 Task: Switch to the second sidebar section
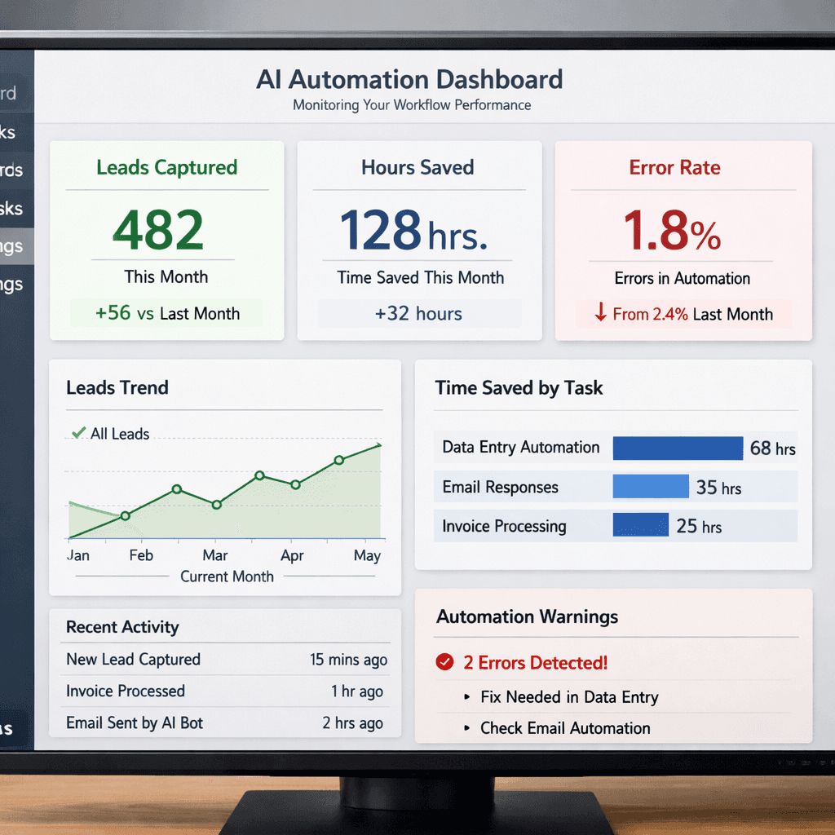tap(15, 130)
